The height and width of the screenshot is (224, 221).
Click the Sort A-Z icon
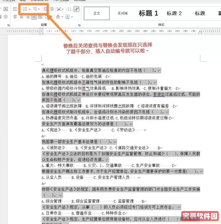tap(69, 9)
